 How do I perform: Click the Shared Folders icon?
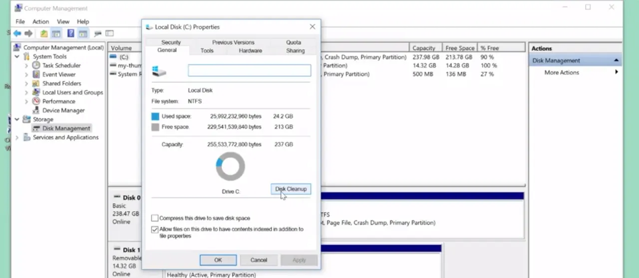(36, 83)
